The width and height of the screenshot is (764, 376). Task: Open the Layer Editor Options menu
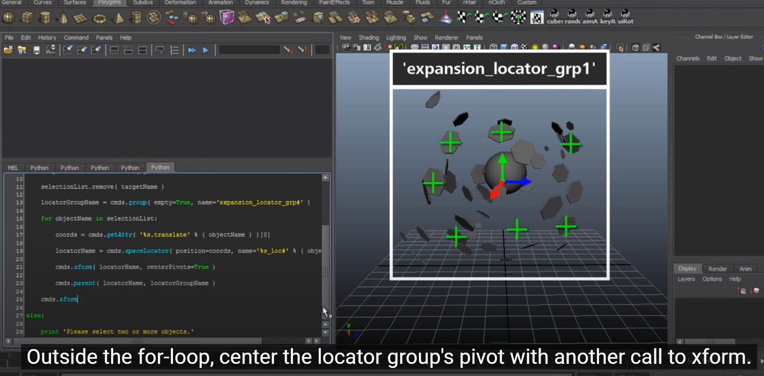(x=712, y=279)
